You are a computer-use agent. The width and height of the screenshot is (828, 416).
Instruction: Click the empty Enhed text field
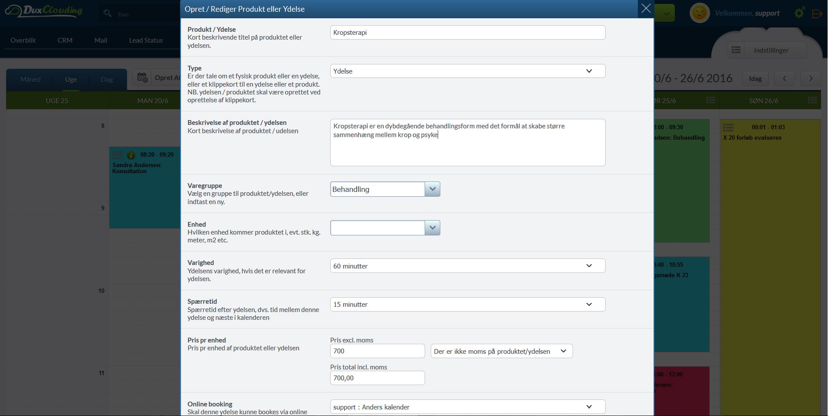coord(378,228)
